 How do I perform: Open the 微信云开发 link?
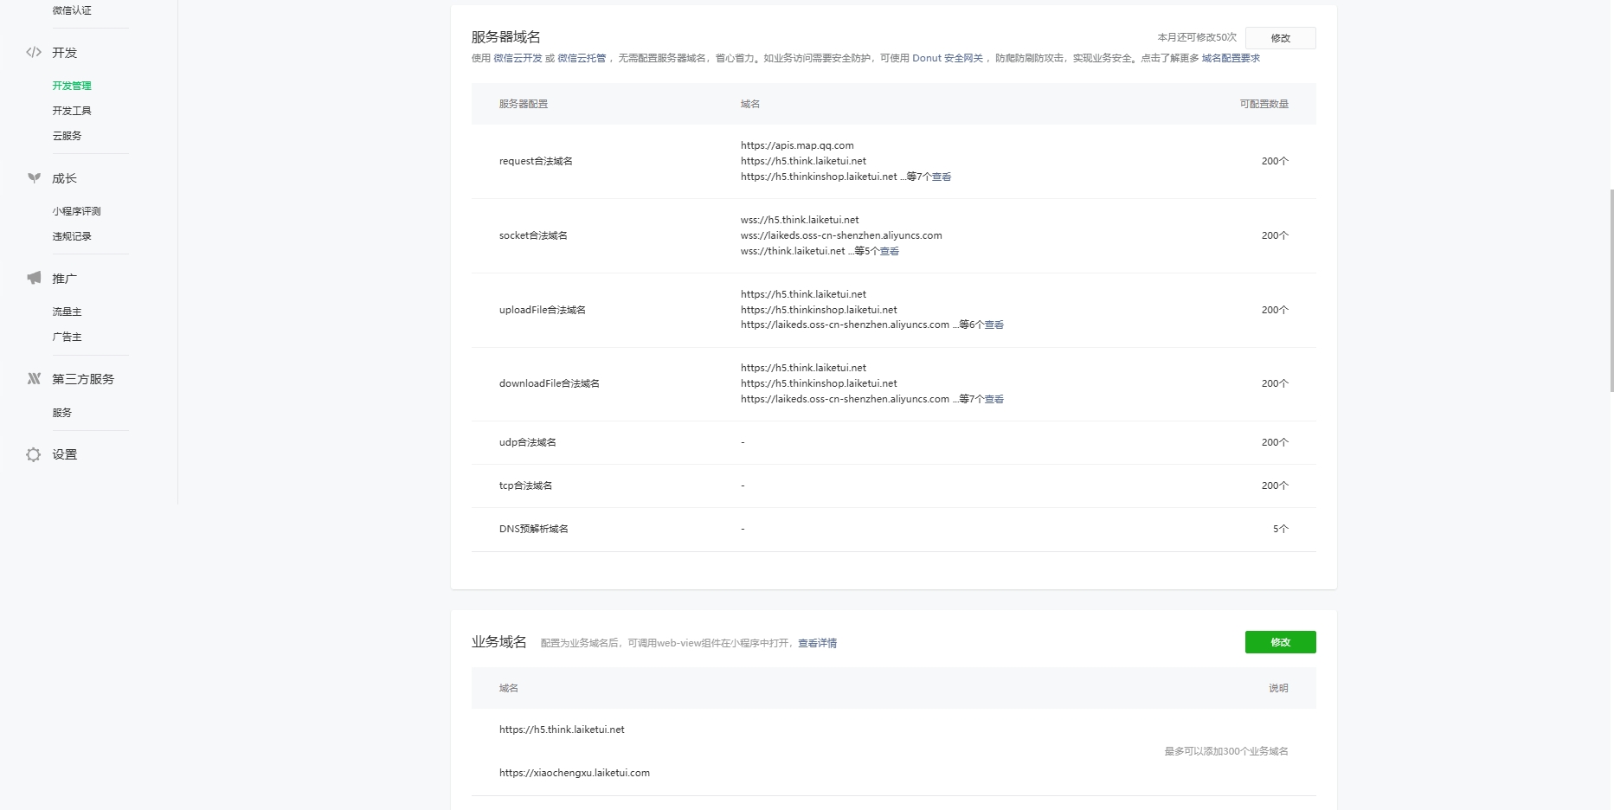click(518, 58)
